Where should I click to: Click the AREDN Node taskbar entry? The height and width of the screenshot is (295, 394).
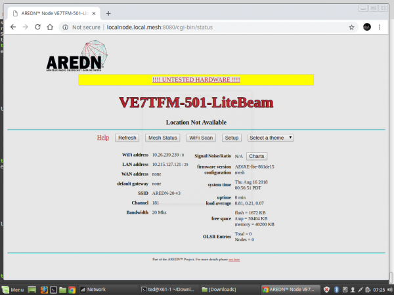pyautogui.click(x=291, y=290)
